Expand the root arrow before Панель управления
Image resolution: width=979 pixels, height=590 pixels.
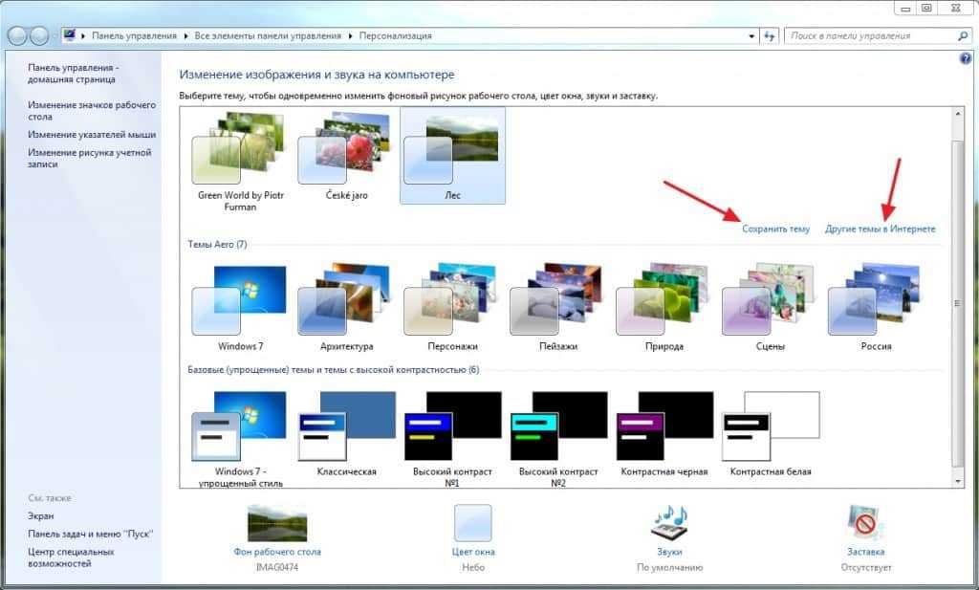point(83,36)
